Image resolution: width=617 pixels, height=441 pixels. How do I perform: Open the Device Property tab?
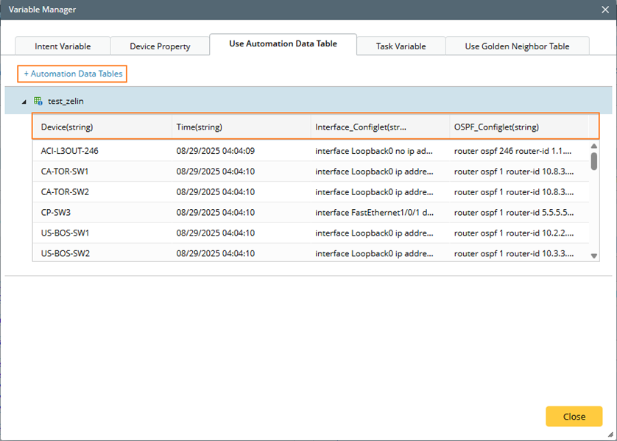pos(160,46)
